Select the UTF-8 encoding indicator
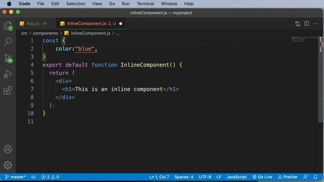This screenshot has height=182, width=324. pos(205,177)
